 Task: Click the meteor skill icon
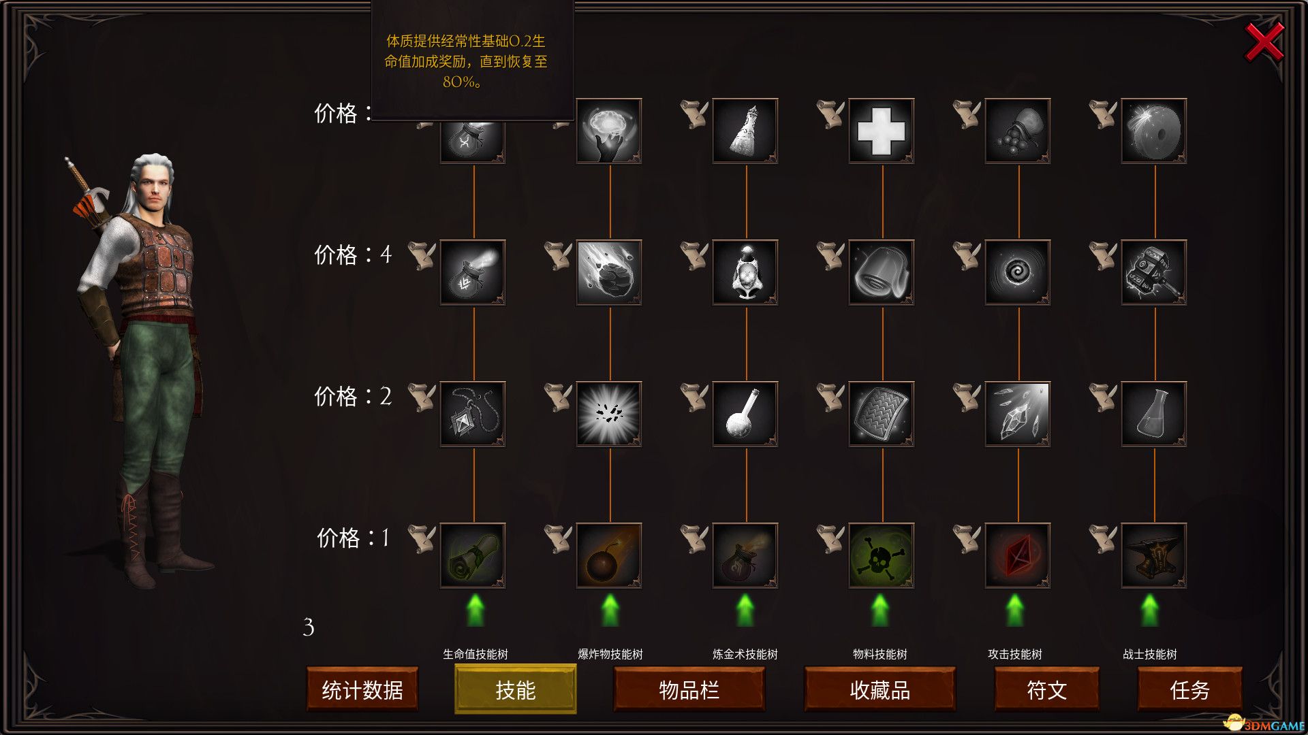(x=609, y=272)
